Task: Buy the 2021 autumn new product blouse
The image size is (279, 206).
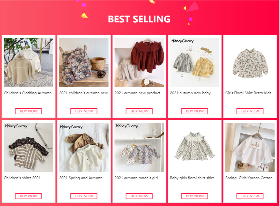Action: tap(139, 111)
